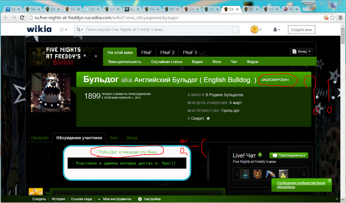Screen dimensions: 346x203
Task: Click the 'Робо-Дог: я покидаю эту Вики' text
Action: [127, 152]
